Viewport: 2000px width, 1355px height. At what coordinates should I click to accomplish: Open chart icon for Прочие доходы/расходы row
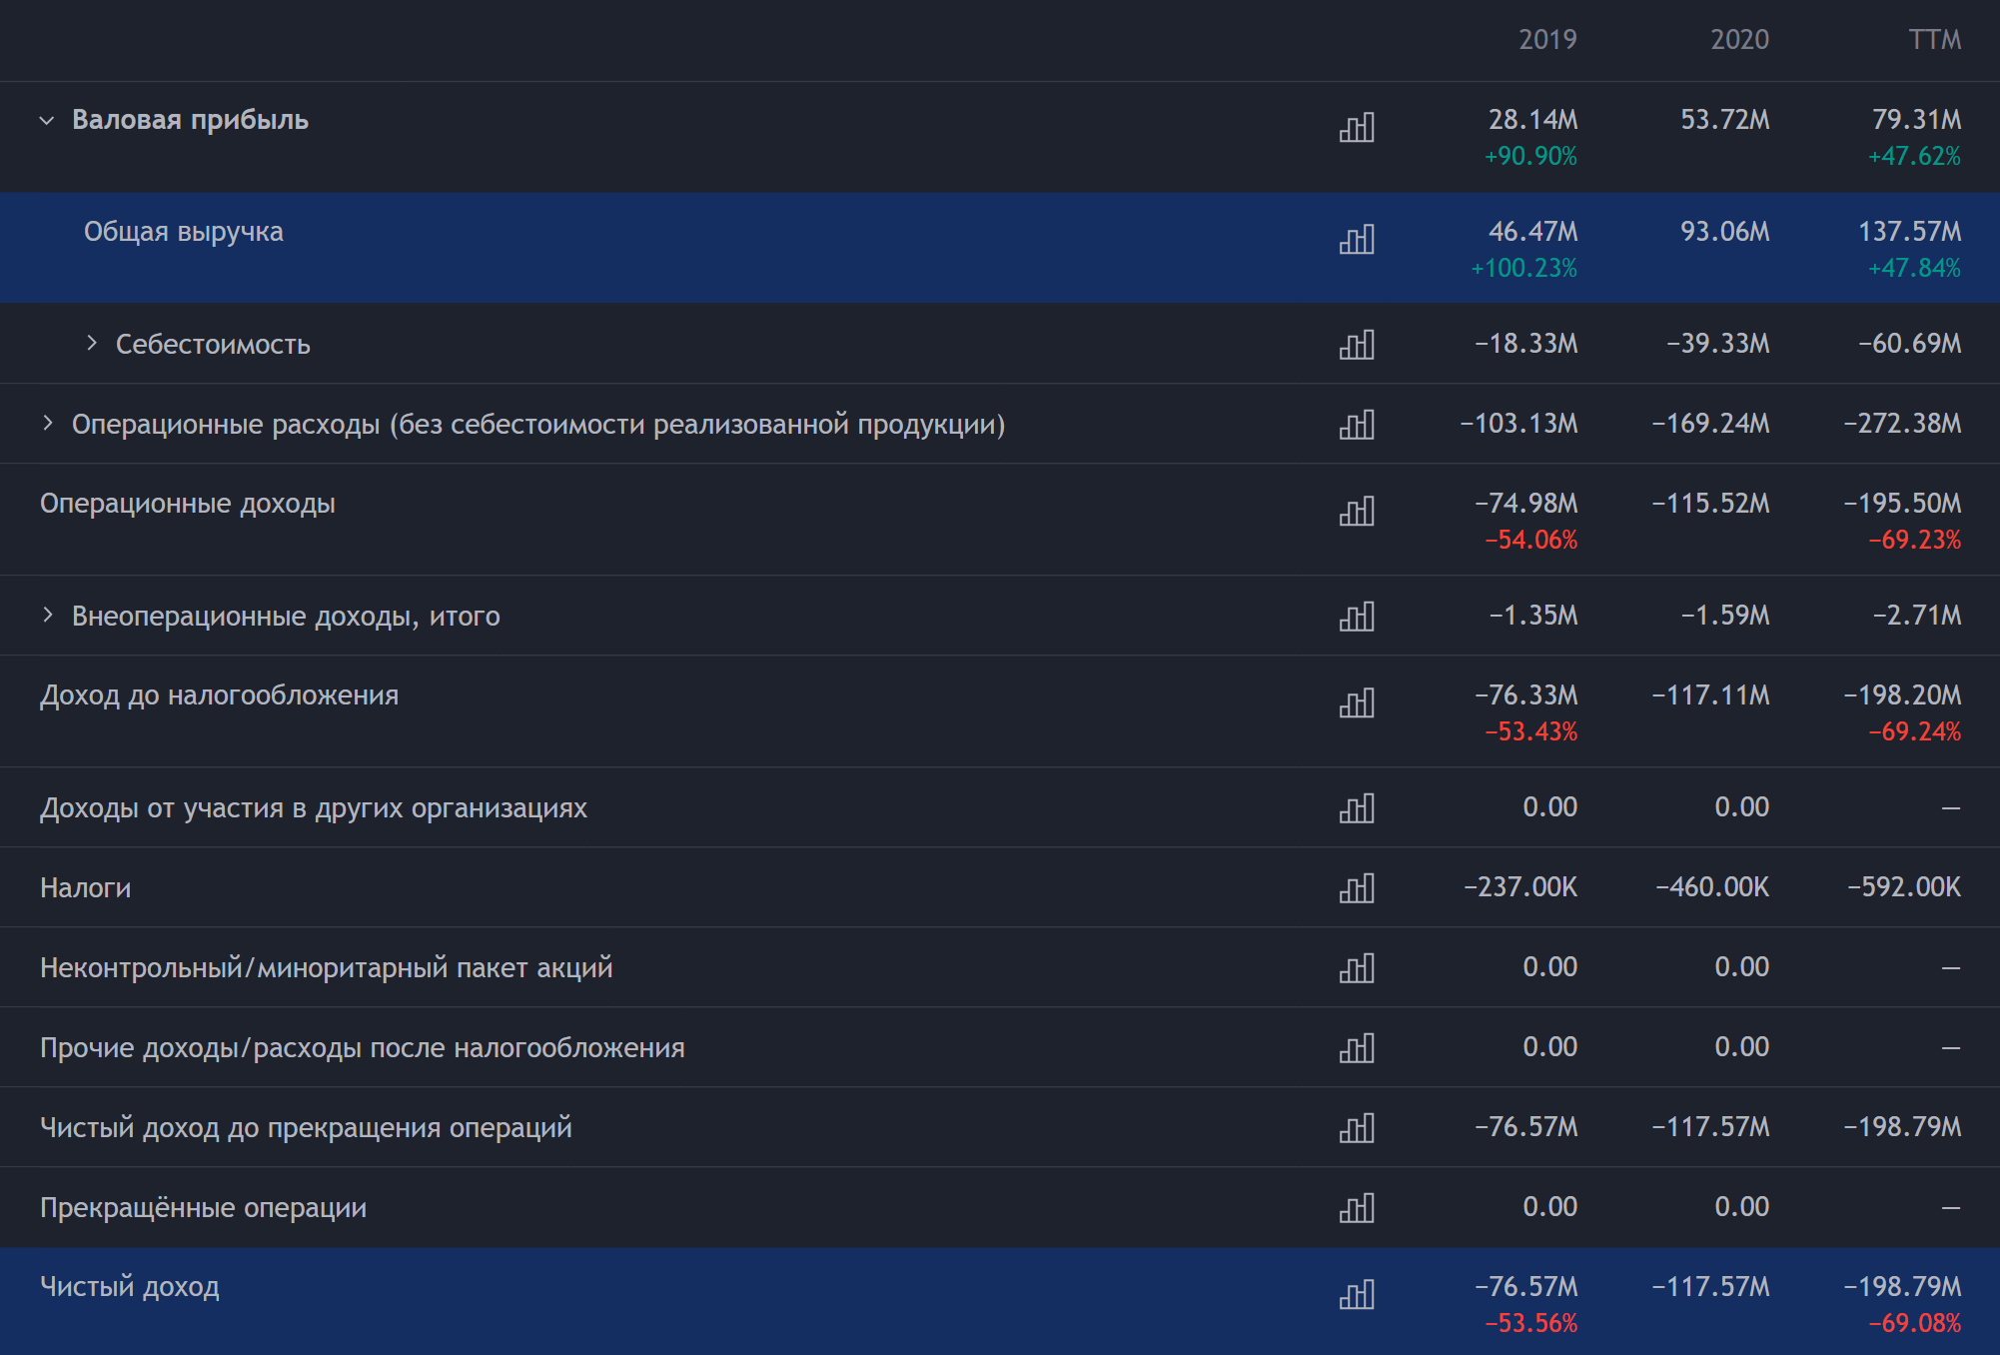pos(1357,1048)
